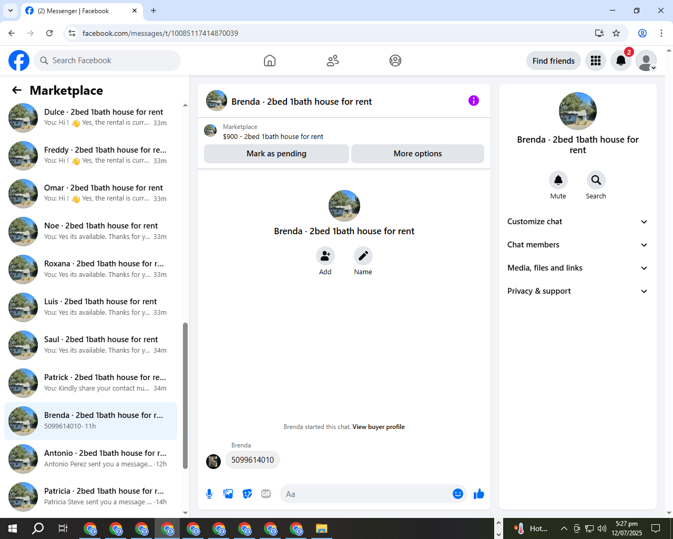Image resolution: width=673 pixels, height=539 pixels.
Task: Click the browser address bar URL
Action: 160,33
